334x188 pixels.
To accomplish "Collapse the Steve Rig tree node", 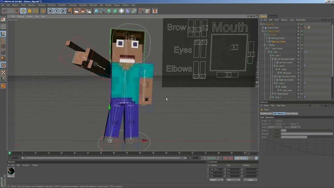I will 261,24.
